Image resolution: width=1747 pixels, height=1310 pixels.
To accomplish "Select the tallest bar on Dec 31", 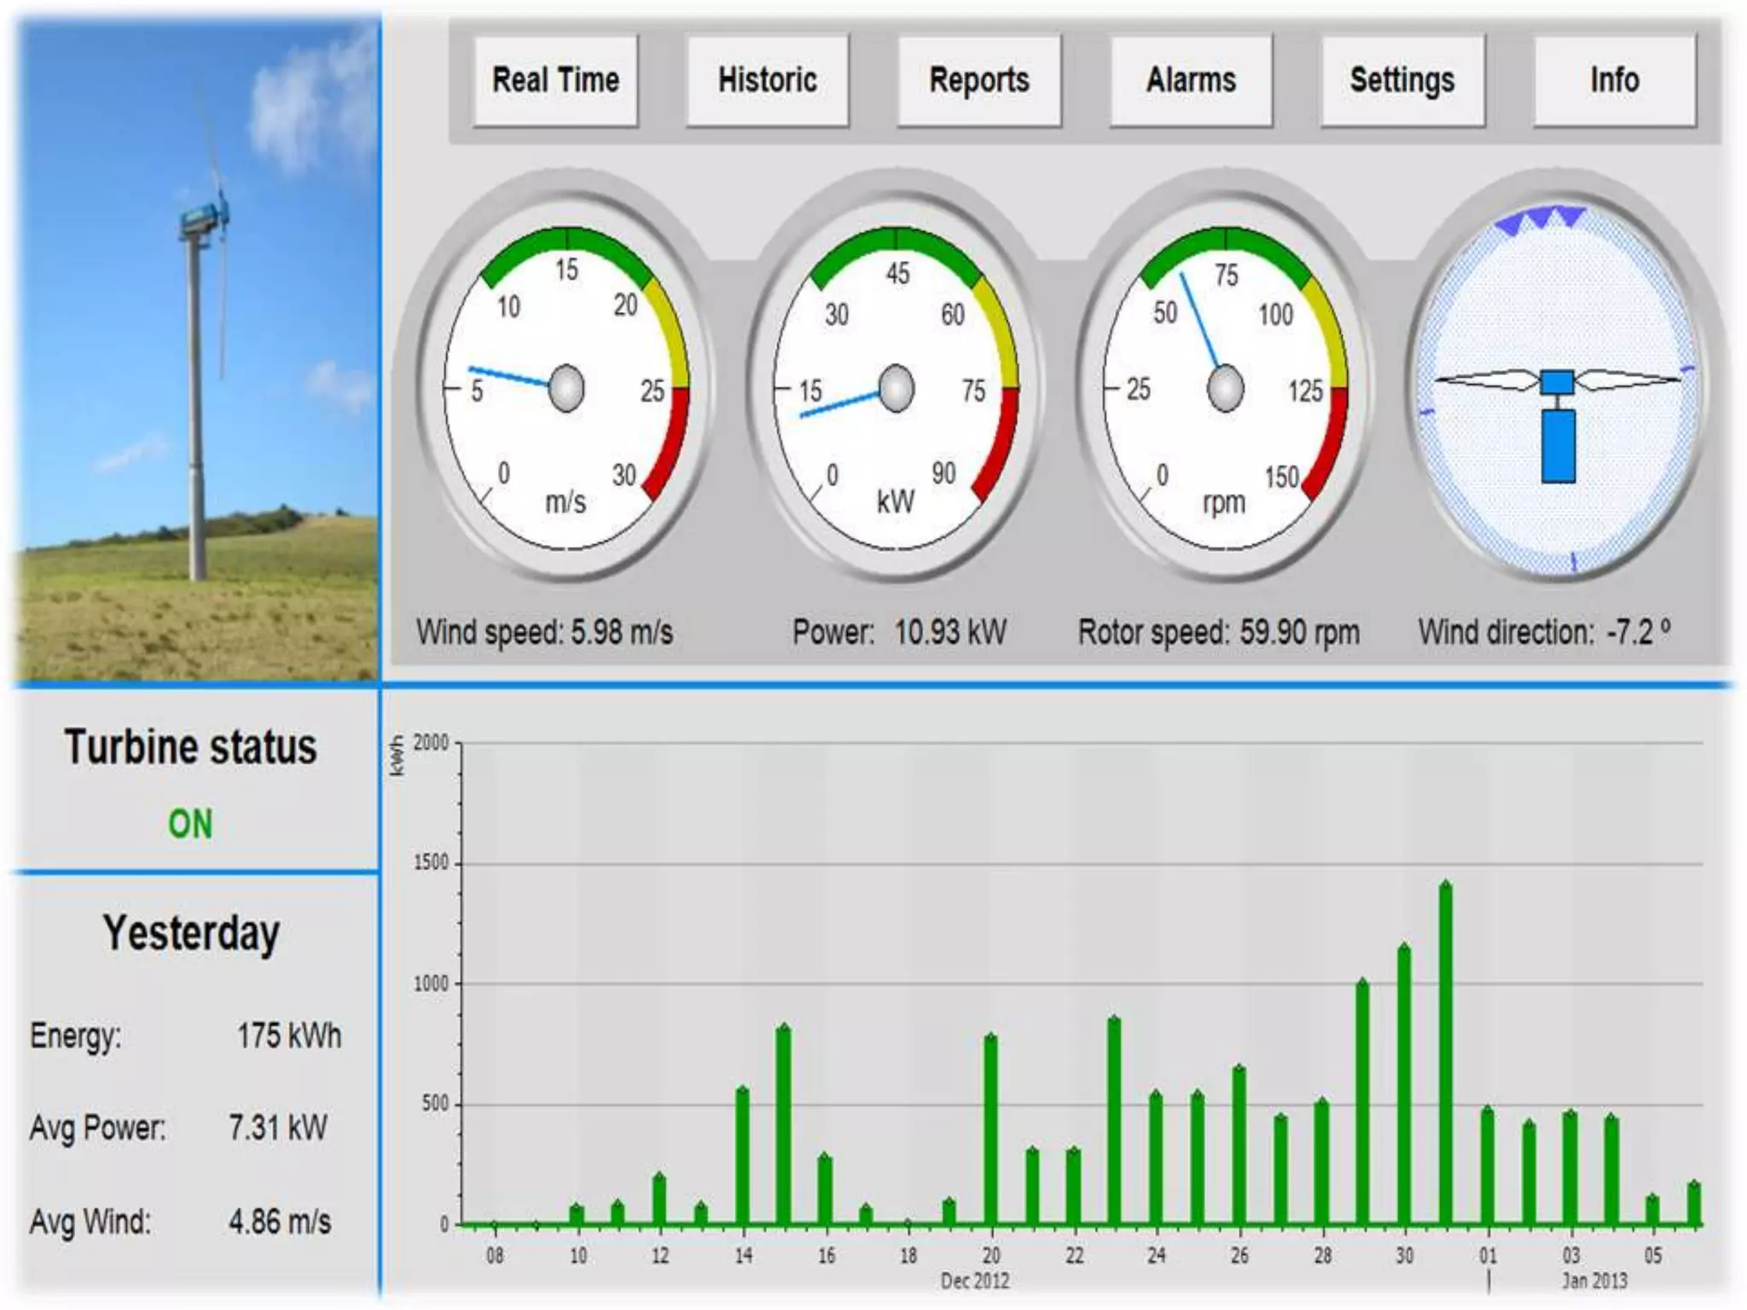I will (1445, 1056).
